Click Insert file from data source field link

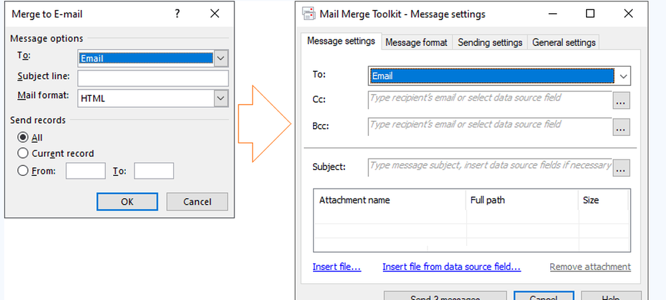(452, 267)
